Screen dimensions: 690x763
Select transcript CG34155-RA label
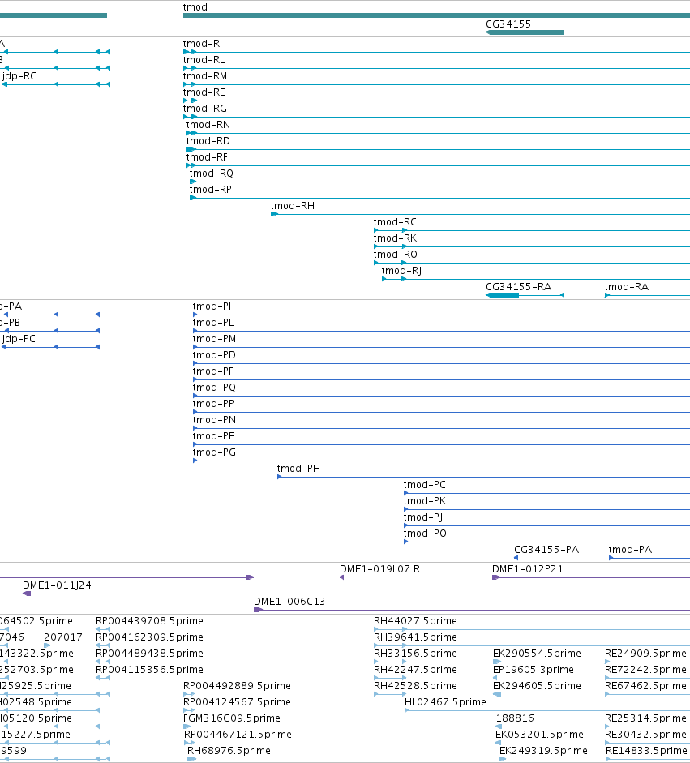(x=518, y=287)
